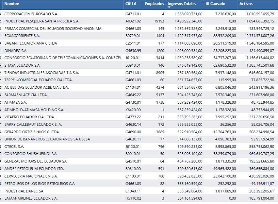Click CIIU code K6420.00
Screen dimensions: 278x204
(133, 110)
